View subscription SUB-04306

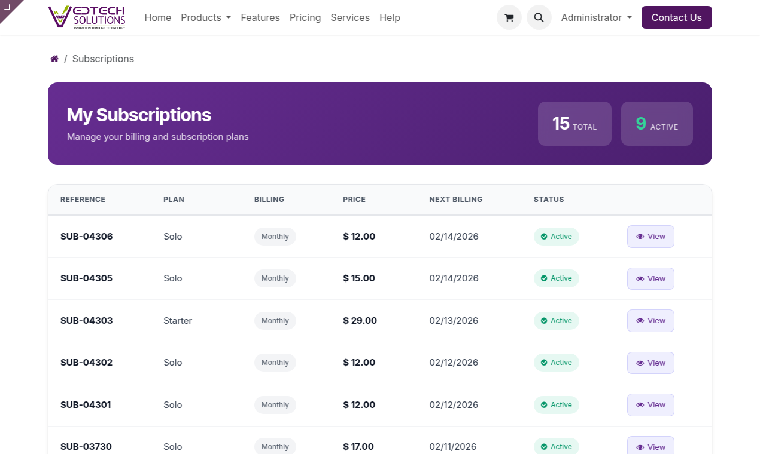click(650, 237)
